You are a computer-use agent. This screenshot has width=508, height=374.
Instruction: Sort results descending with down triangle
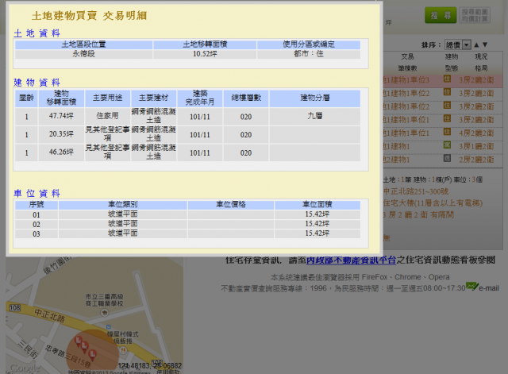pyautogui.click(x=485, y=44)
